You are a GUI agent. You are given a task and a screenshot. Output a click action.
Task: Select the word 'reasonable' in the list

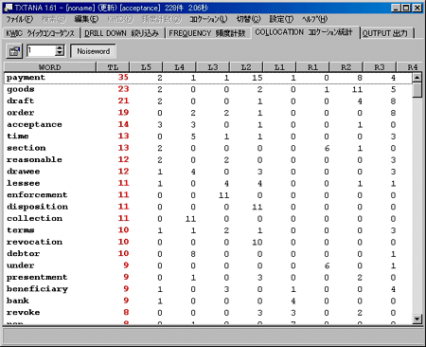coord(34,159)
